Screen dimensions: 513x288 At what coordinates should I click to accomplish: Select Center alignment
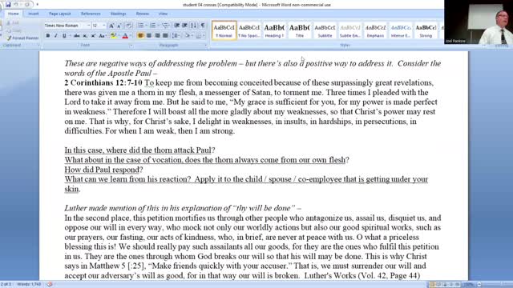point(149,35)
